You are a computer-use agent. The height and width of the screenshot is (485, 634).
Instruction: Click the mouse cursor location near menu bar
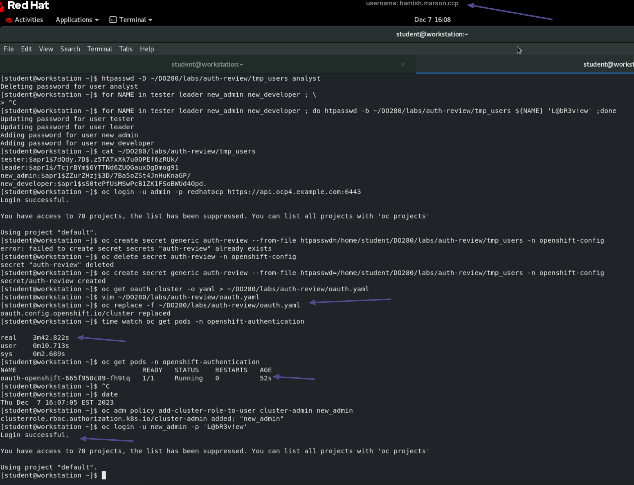[x=519, y=49]
